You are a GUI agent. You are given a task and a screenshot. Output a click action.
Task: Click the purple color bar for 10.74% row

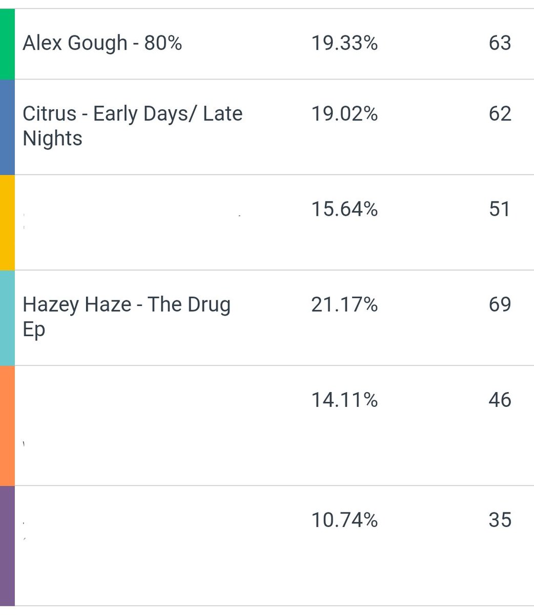click(x=7, y=546)
